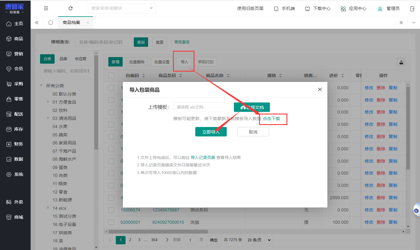Click the export icon above the table
The width and height of the screenshot is (420, 250).
pos(401,62)
